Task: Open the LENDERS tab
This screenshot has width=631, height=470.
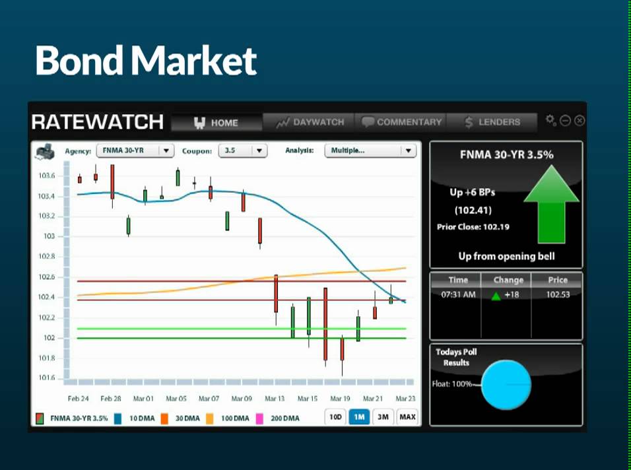Action: (492, 122)
